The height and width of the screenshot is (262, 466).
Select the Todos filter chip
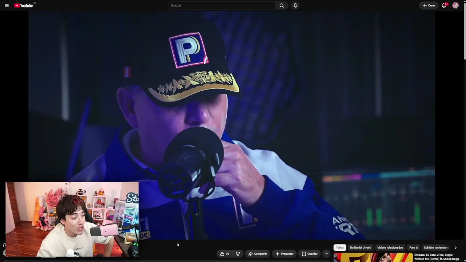pyautogui.click(x=340, y=248)
